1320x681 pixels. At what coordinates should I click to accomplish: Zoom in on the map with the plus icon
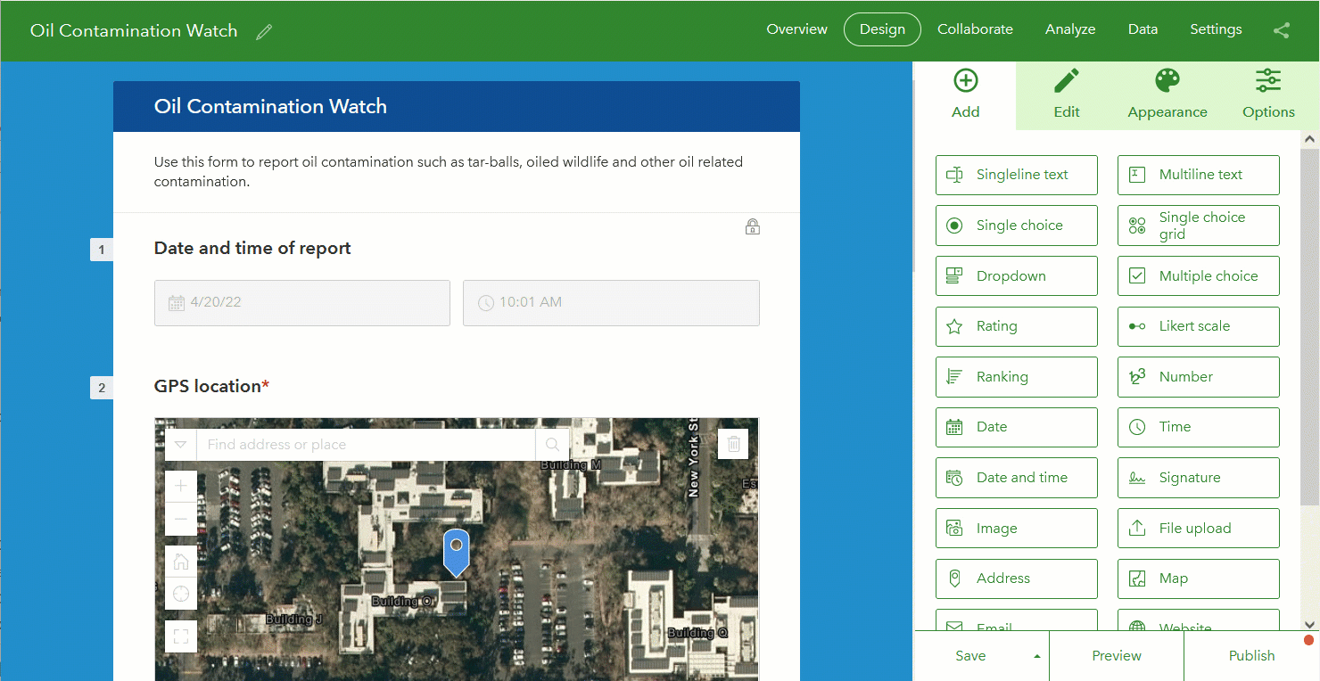tap(181, 486)
